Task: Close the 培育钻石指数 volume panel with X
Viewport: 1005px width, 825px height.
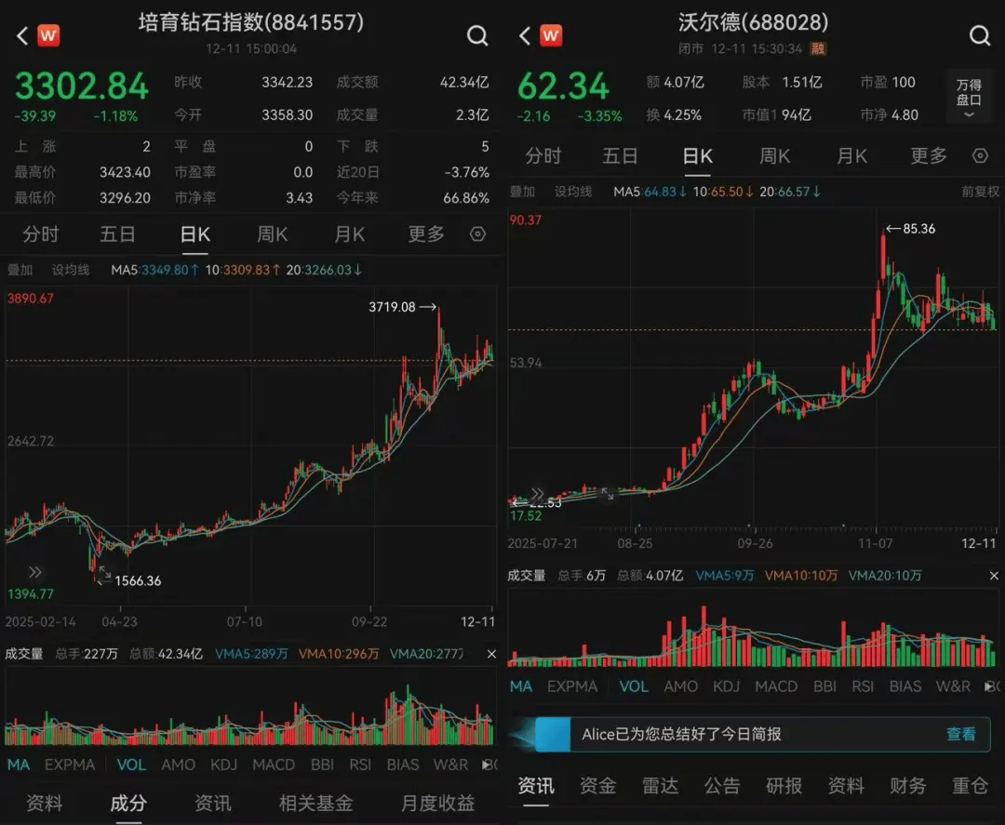Action: (x=491, y=654)
